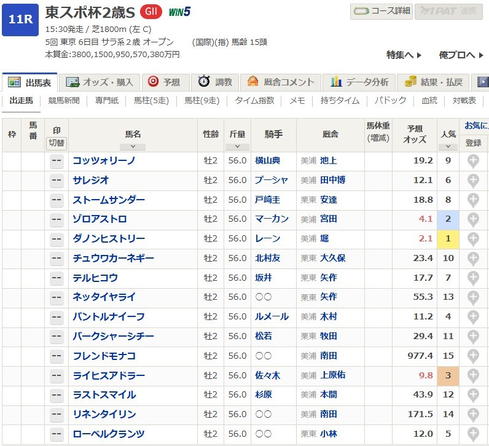Toggle the mark box for ゾロアストロ
The image size is (489, 446).
tap(57, 219)
